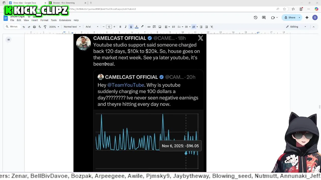Print the document
This screenshot has height=180, width=321.
34,27
